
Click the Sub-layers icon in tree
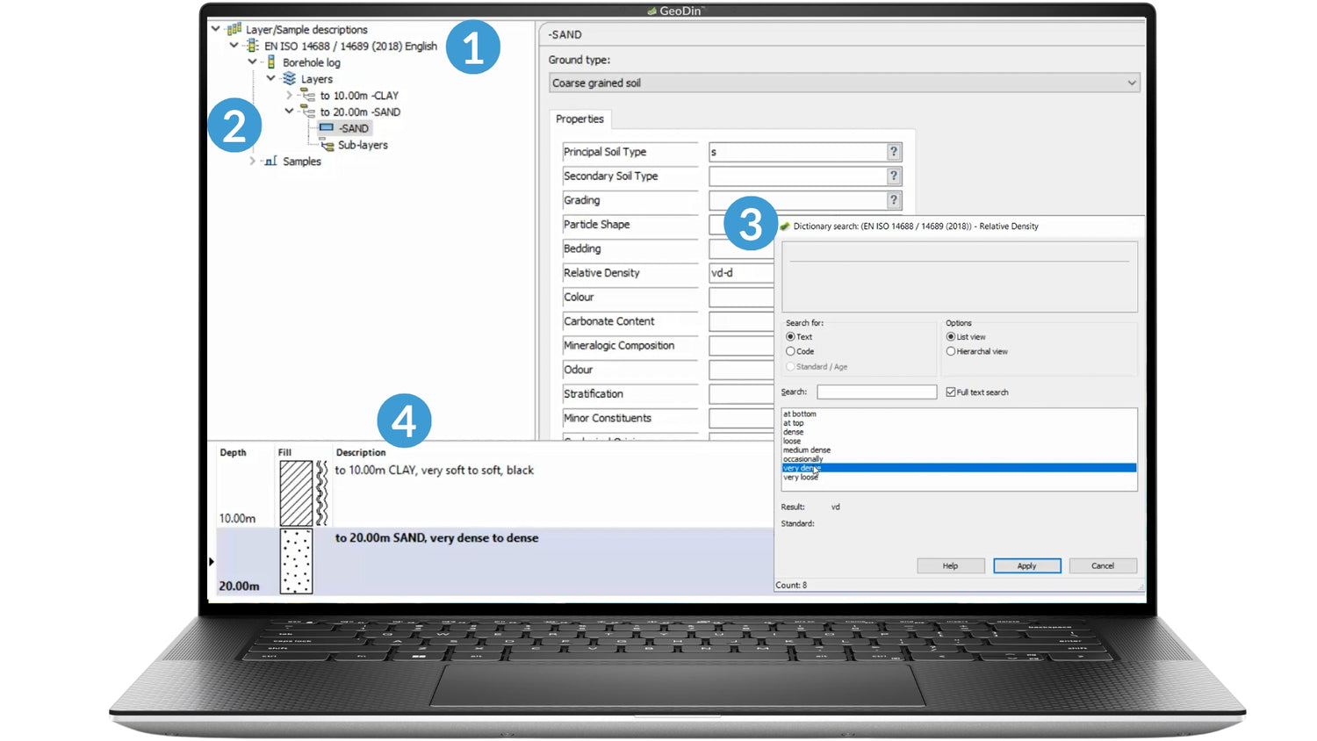327,146
